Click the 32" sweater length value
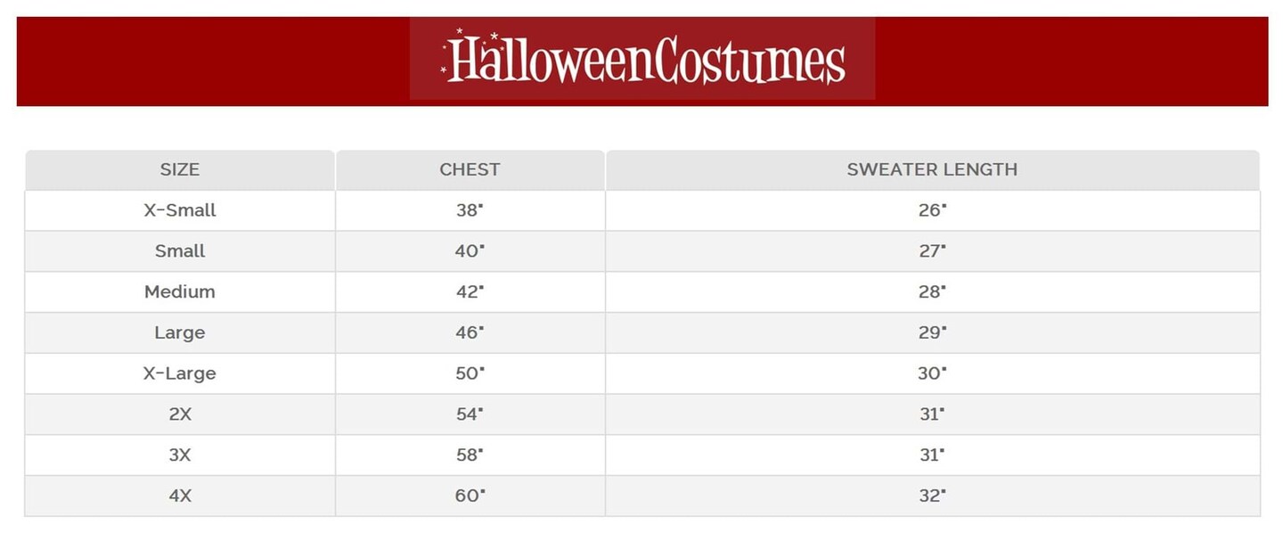The height and width of the screenshot is (541, 1283). [932, 496]
